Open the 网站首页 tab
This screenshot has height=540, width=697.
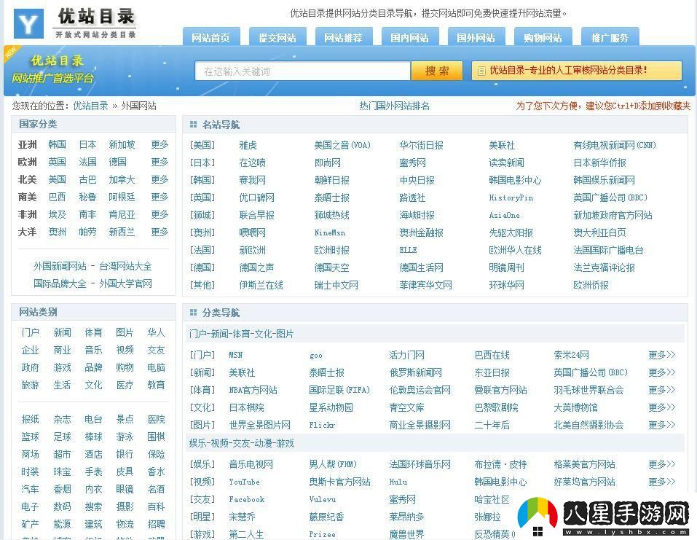[211, 37]
